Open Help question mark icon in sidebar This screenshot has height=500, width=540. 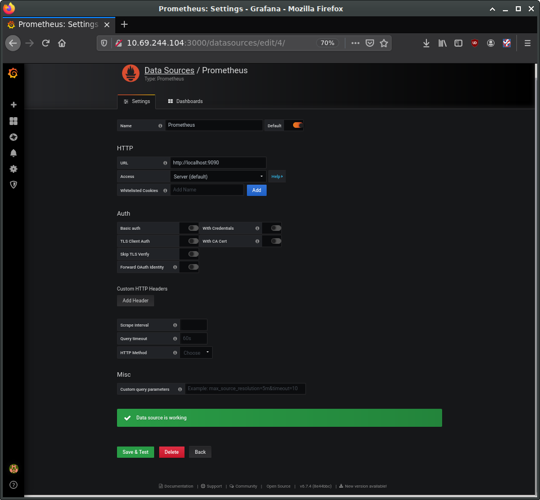(13, 485)
